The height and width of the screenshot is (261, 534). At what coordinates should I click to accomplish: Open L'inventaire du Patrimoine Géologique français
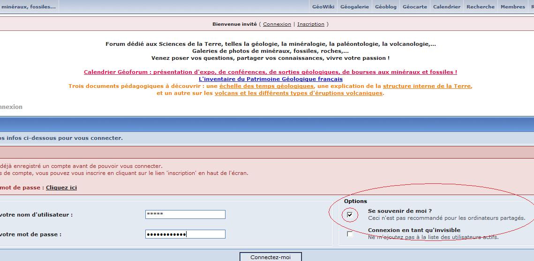(x=271, y=79)
